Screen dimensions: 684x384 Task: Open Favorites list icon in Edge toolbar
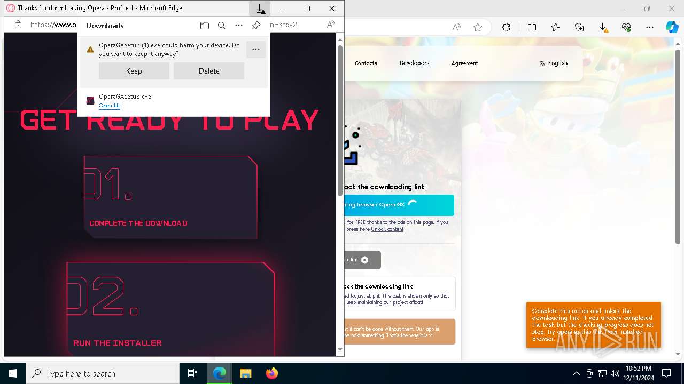coord(556,27)
